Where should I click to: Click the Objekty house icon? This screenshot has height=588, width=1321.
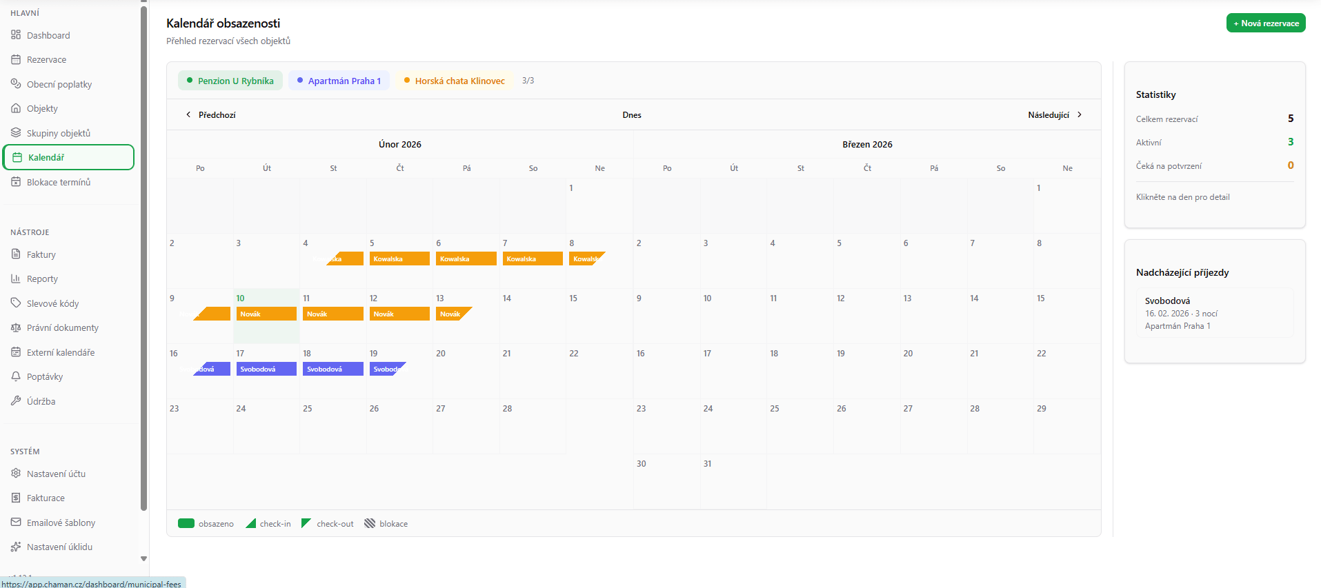tap(16, 108)
